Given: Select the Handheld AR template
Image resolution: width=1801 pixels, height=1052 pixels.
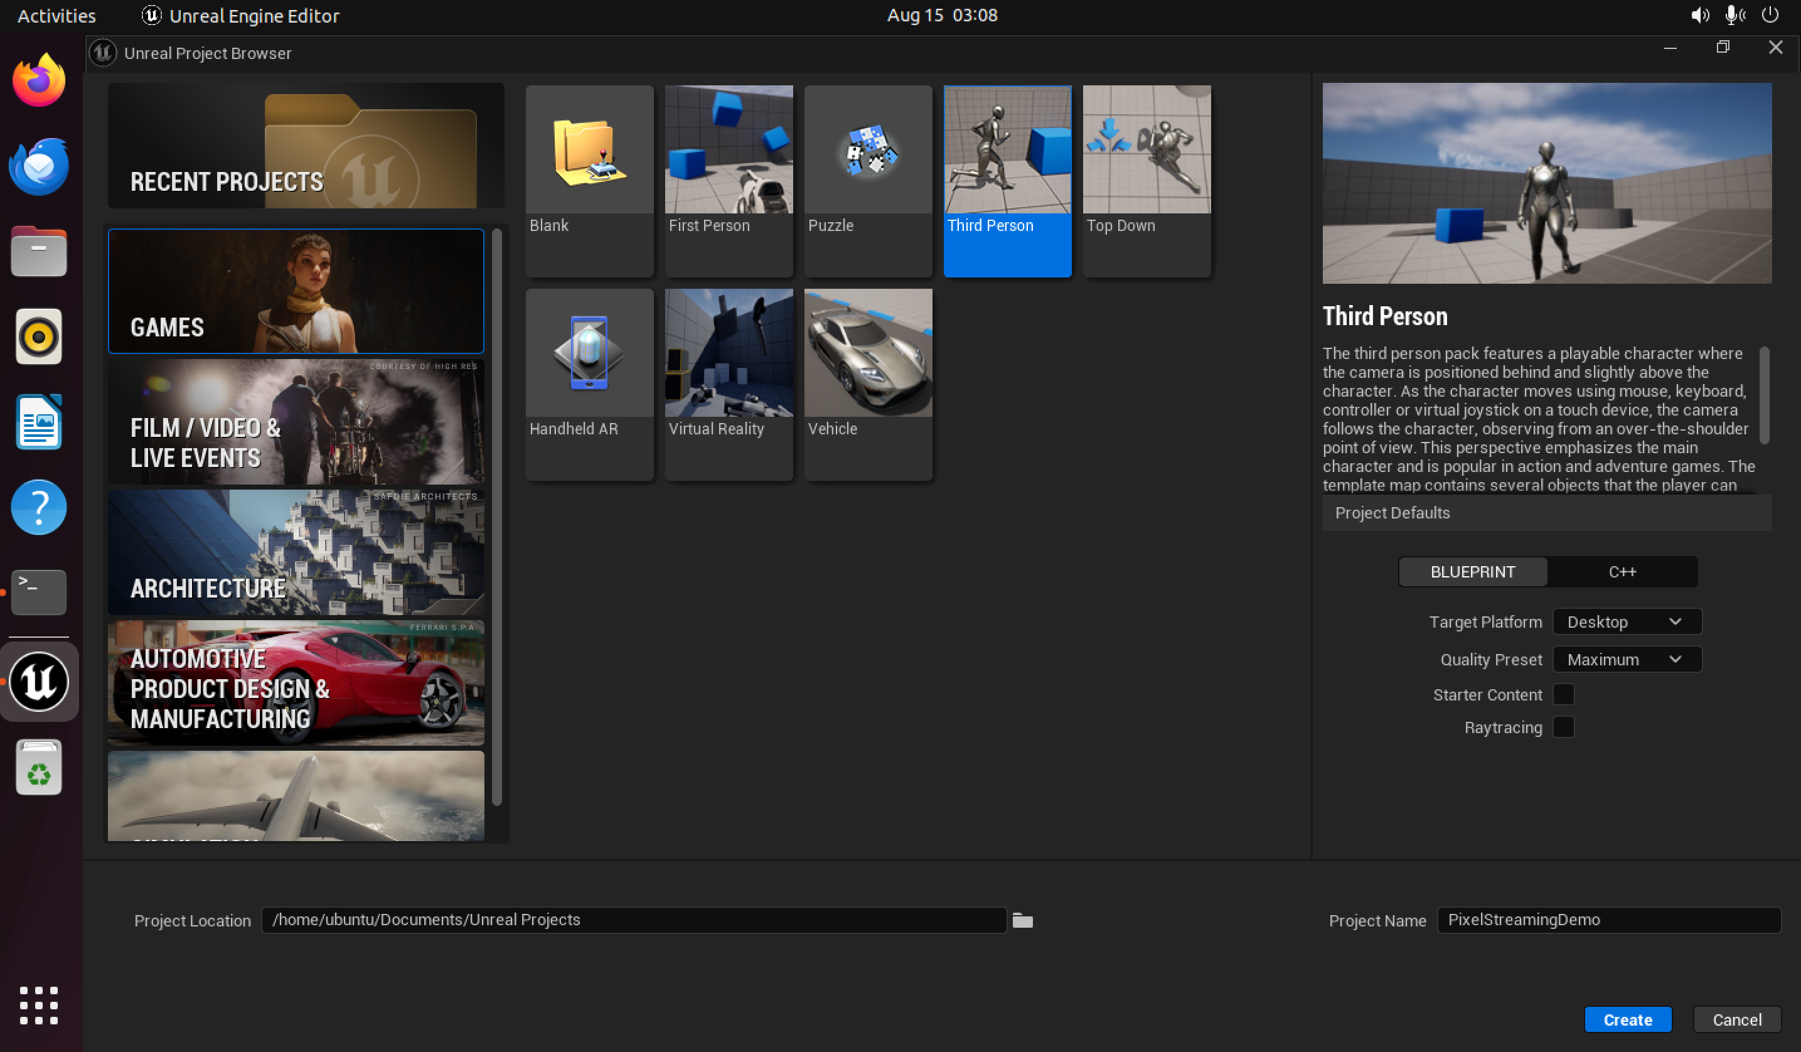Looking at the screenshot, I should coord(589,385).
